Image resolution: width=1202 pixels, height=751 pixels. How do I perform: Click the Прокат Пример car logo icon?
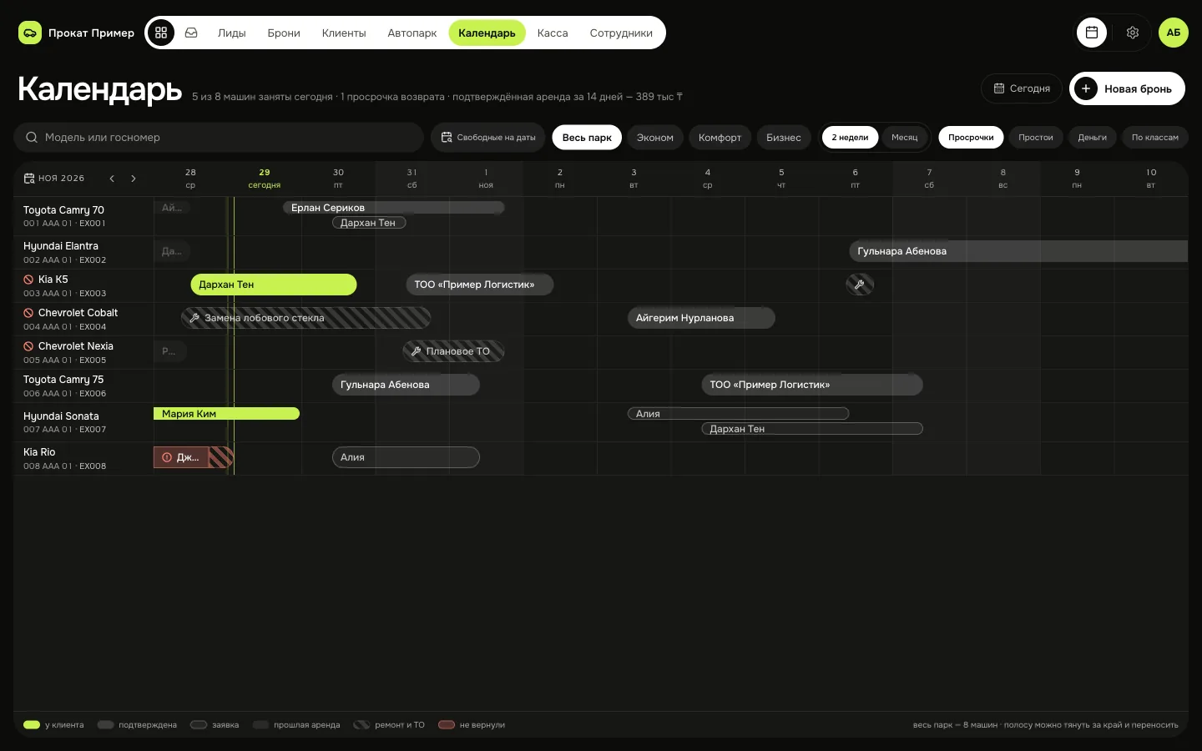click(x=30, y=33)
